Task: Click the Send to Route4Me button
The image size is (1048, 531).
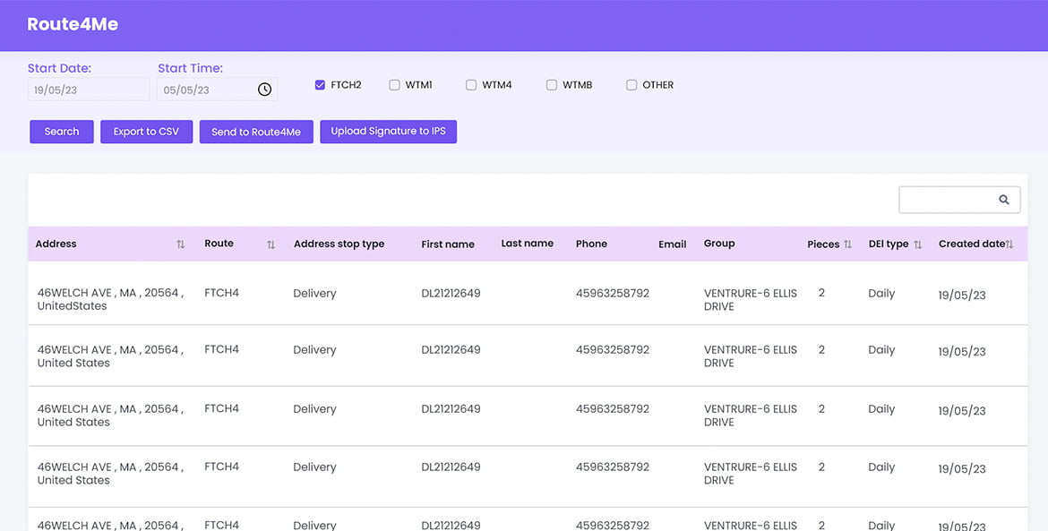Action: (x=256, y=132)
